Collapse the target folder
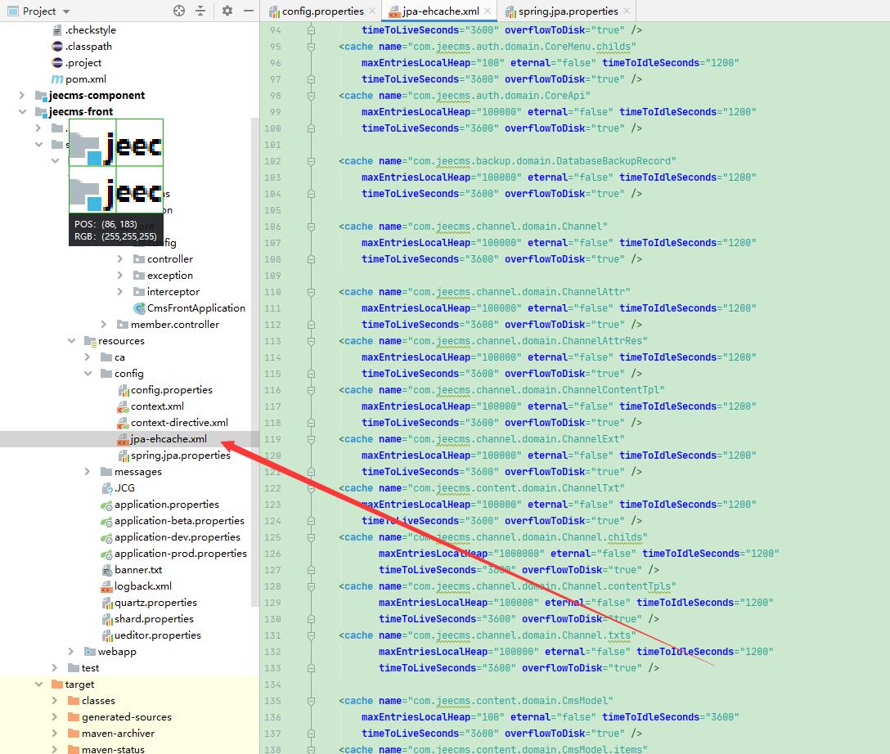890x754 pixels. (39, 684)
